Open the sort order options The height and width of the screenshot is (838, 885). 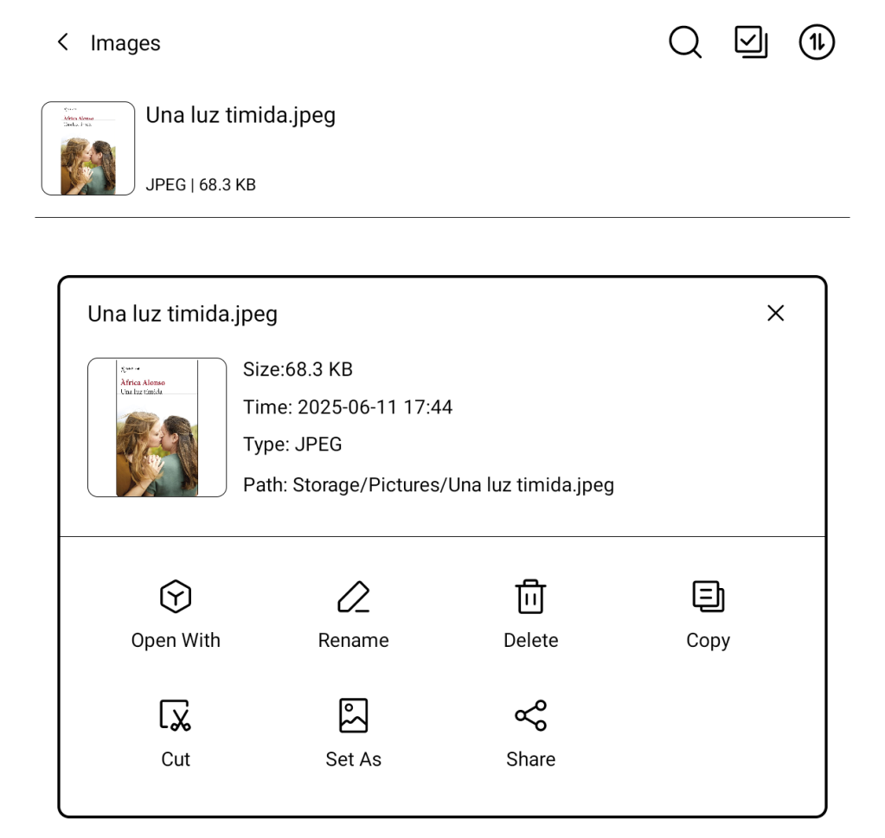817,42
